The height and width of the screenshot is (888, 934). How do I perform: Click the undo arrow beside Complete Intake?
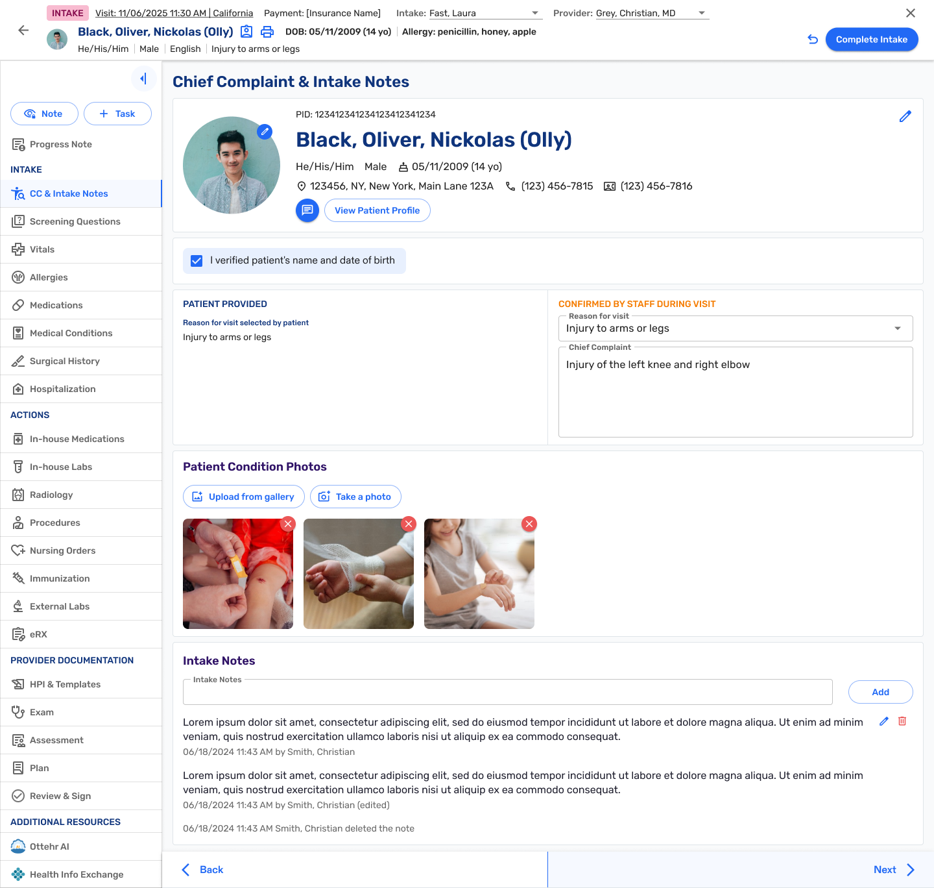(812, 40)
